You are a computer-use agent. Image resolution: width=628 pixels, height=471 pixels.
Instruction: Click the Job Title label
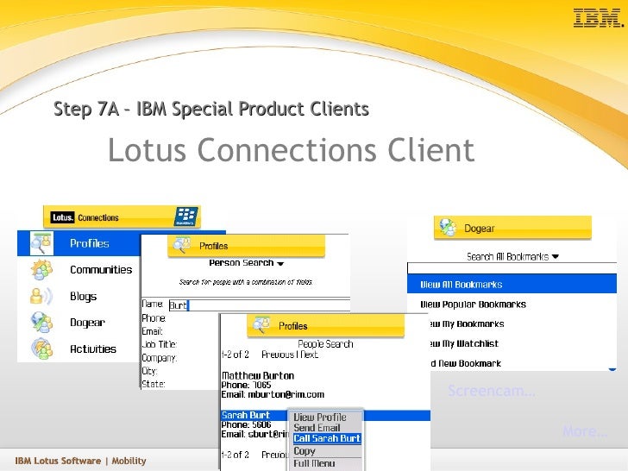pos(160,344)
